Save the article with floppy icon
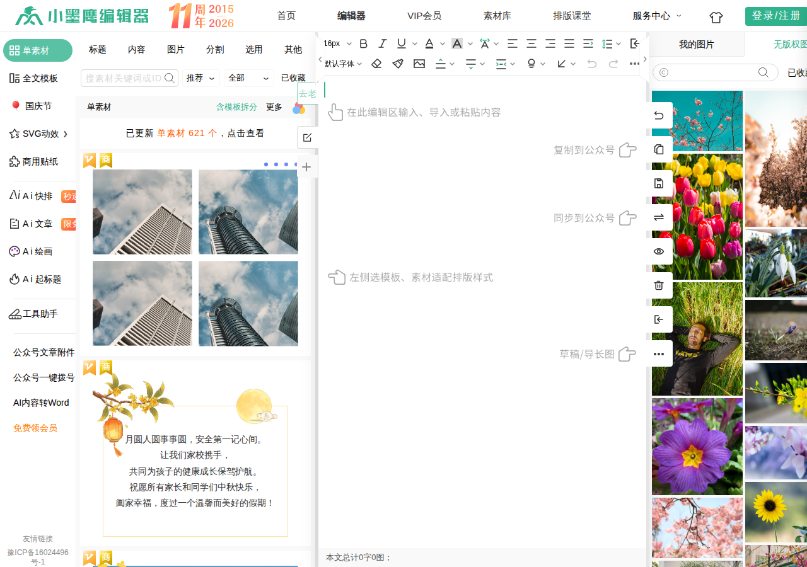This screenshot has height=567, width=807. [x=659, y=183]
